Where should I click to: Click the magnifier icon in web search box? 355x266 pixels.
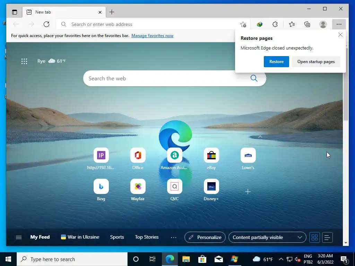click(254, 78)
